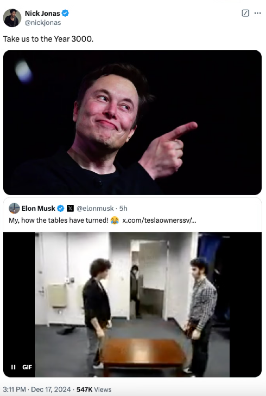This screenshot has height=396, width=266.
Task: Open the x.com/teslaownerssv link
Action: (159, 220)
